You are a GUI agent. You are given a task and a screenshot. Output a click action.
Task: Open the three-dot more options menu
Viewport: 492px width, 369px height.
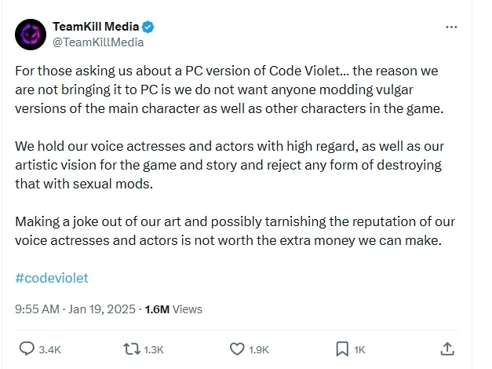[x=451, y=27]
